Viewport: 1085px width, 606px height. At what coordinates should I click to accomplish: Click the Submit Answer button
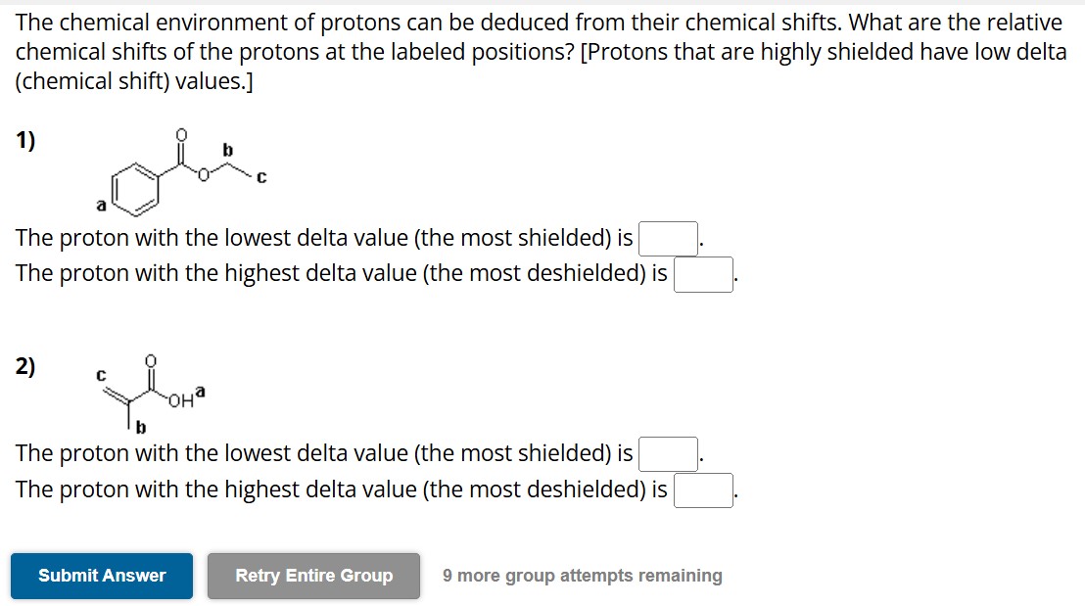pyautogui.click(x=100, y=577)
